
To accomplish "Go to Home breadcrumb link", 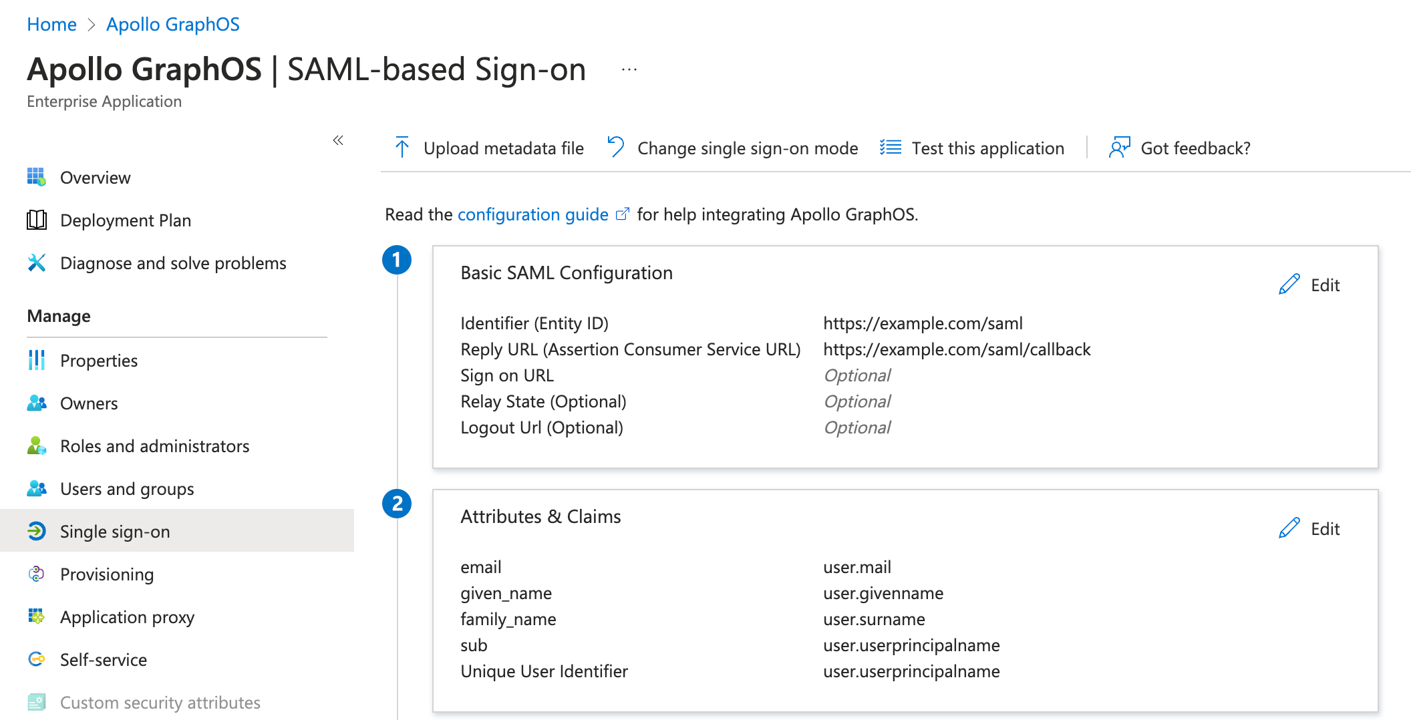I will click(x=51, y=25).
